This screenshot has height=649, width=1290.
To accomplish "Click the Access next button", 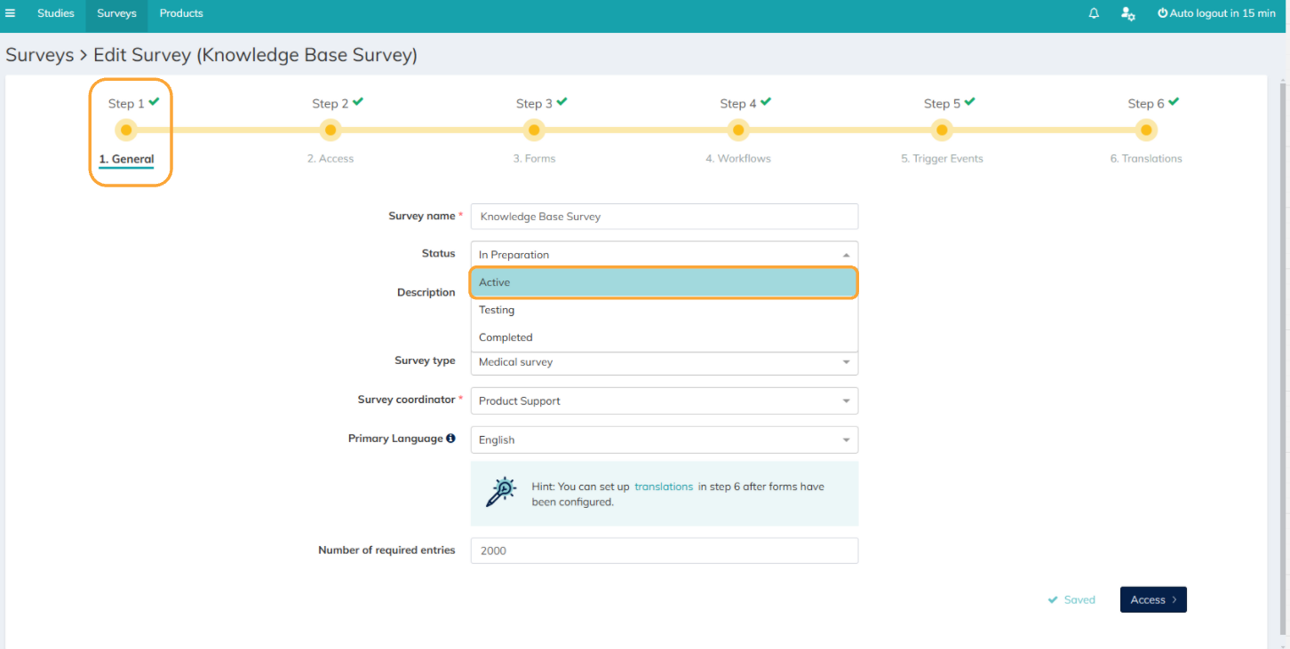I will pyautogui.click(x=1153, y=600).
